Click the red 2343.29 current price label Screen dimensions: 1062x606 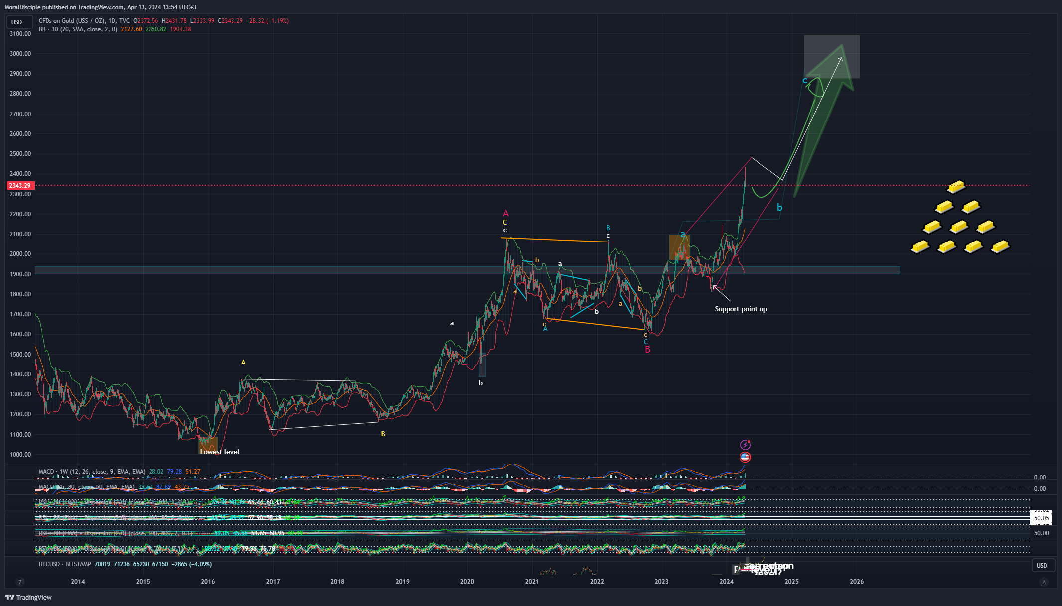click(x=20, y=186)
